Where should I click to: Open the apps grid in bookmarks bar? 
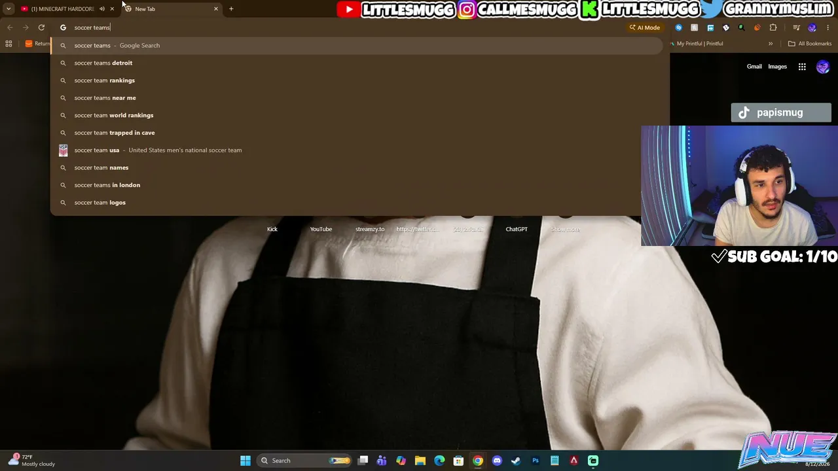(9, 44)
